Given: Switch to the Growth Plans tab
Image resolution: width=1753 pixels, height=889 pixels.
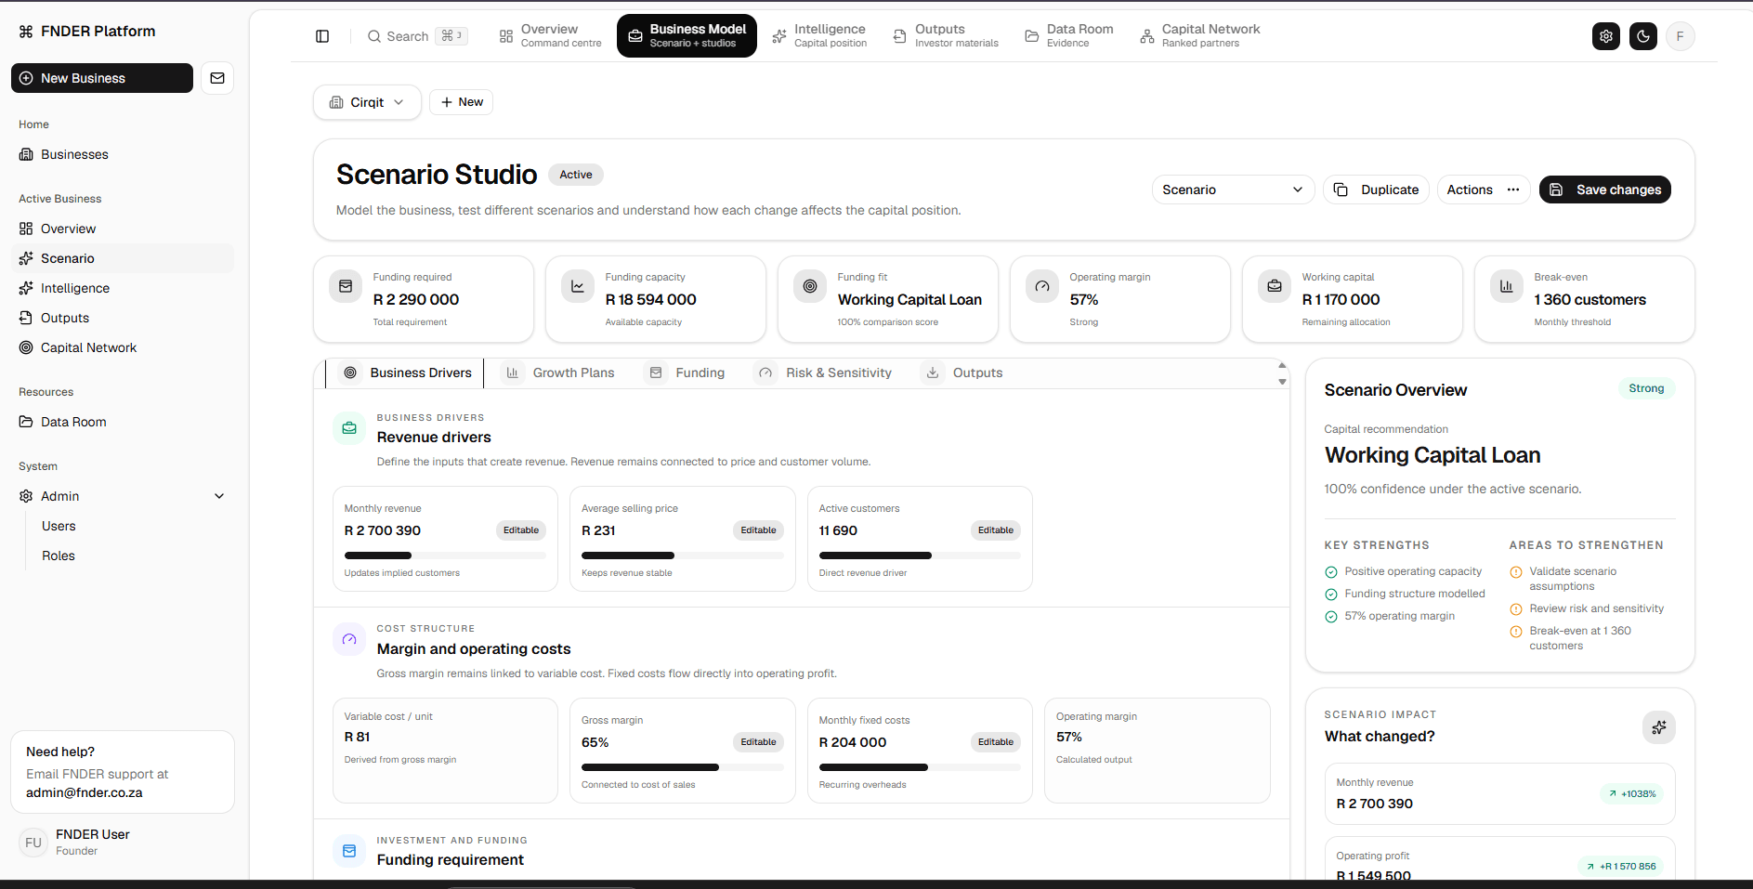Looking at the screenshot, I should click(559, 373).
